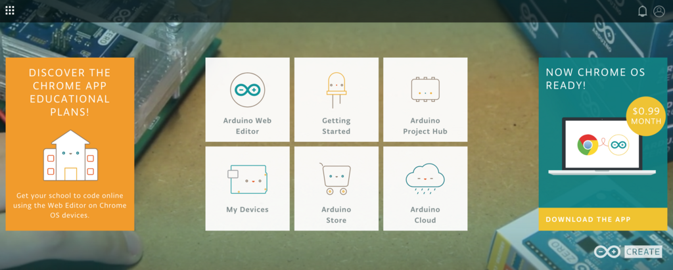Open the Arduino Store label

click(336, 215)
